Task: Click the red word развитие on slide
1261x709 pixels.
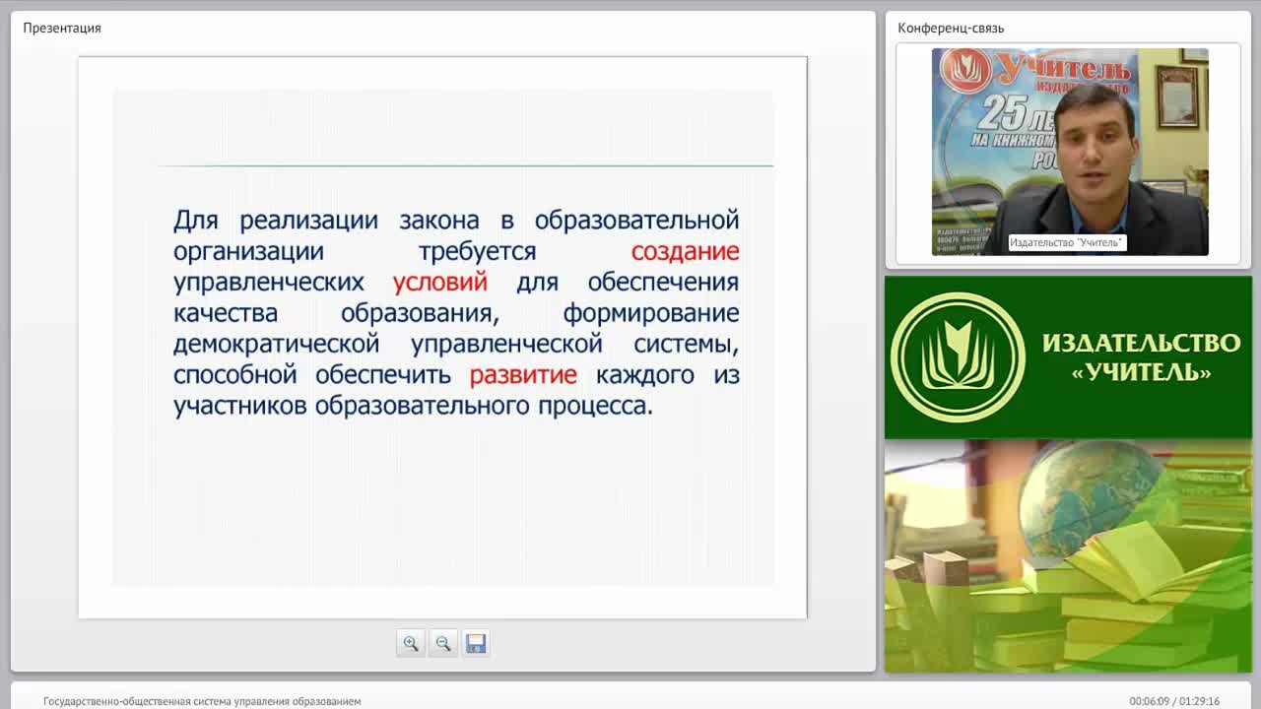Action: [x=523, y=375]
